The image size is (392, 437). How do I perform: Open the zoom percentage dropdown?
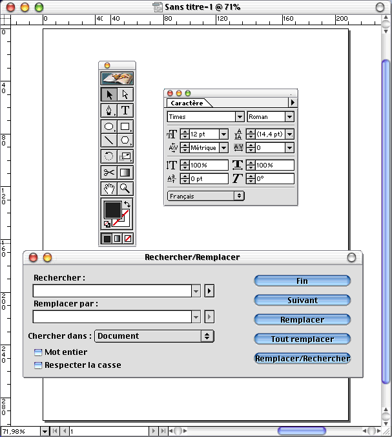click(x=45, y=432)
